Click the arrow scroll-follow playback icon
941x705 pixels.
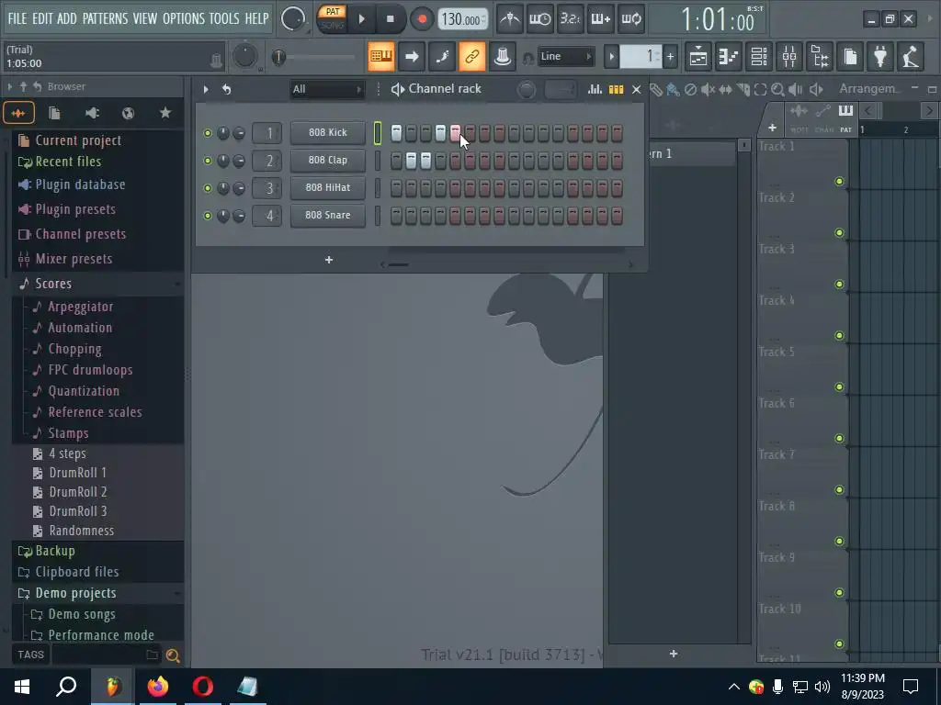tap(412, 57)
